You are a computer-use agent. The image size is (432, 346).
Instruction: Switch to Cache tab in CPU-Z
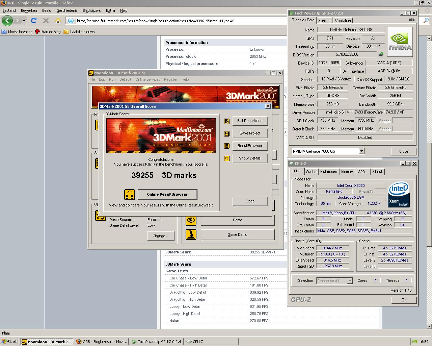click(x=311, y=172)
